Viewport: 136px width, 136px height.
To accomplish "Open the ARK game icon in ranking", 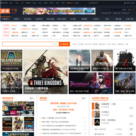I will pos(97,122).
